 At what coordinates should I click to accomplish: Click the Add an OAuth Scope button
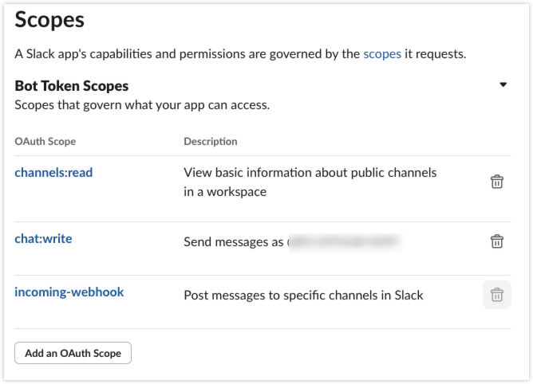click(73, 353)
